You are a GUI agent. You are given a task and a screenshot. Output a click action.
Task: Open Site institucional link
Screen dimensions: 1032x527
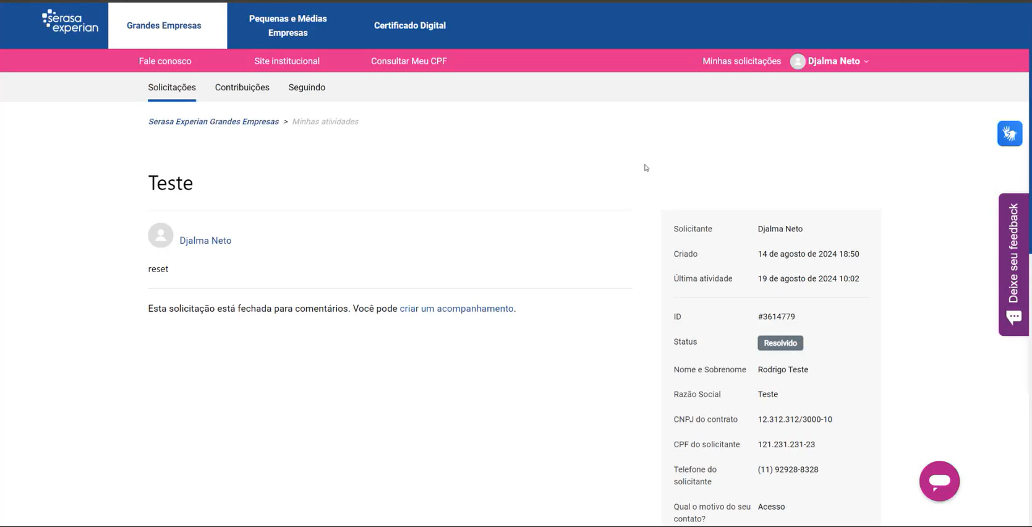coord(287,61)
